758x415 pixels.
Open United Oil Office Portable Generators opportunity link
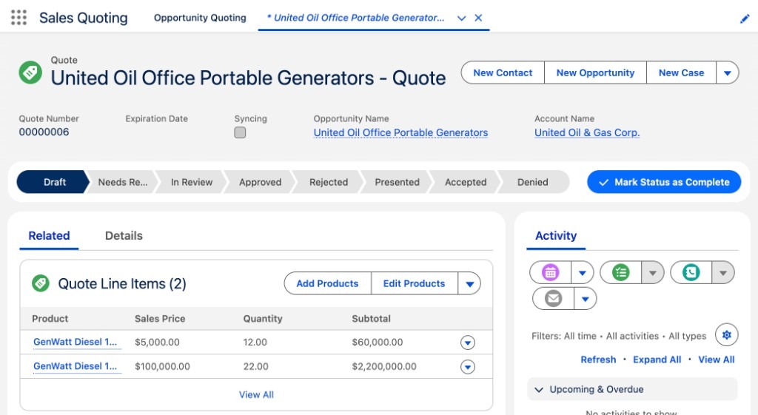400,132
